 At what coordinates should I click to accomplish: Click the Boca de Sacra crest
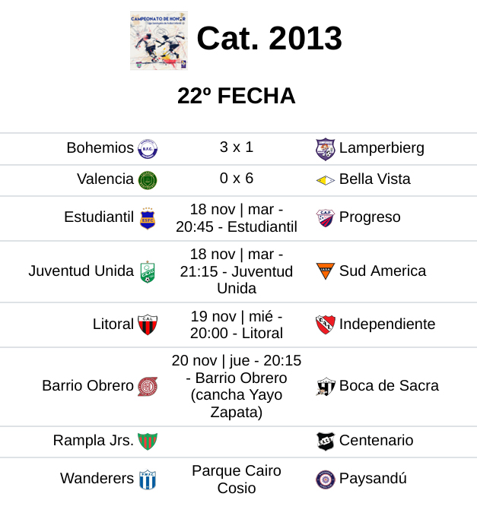pos(326,387)
